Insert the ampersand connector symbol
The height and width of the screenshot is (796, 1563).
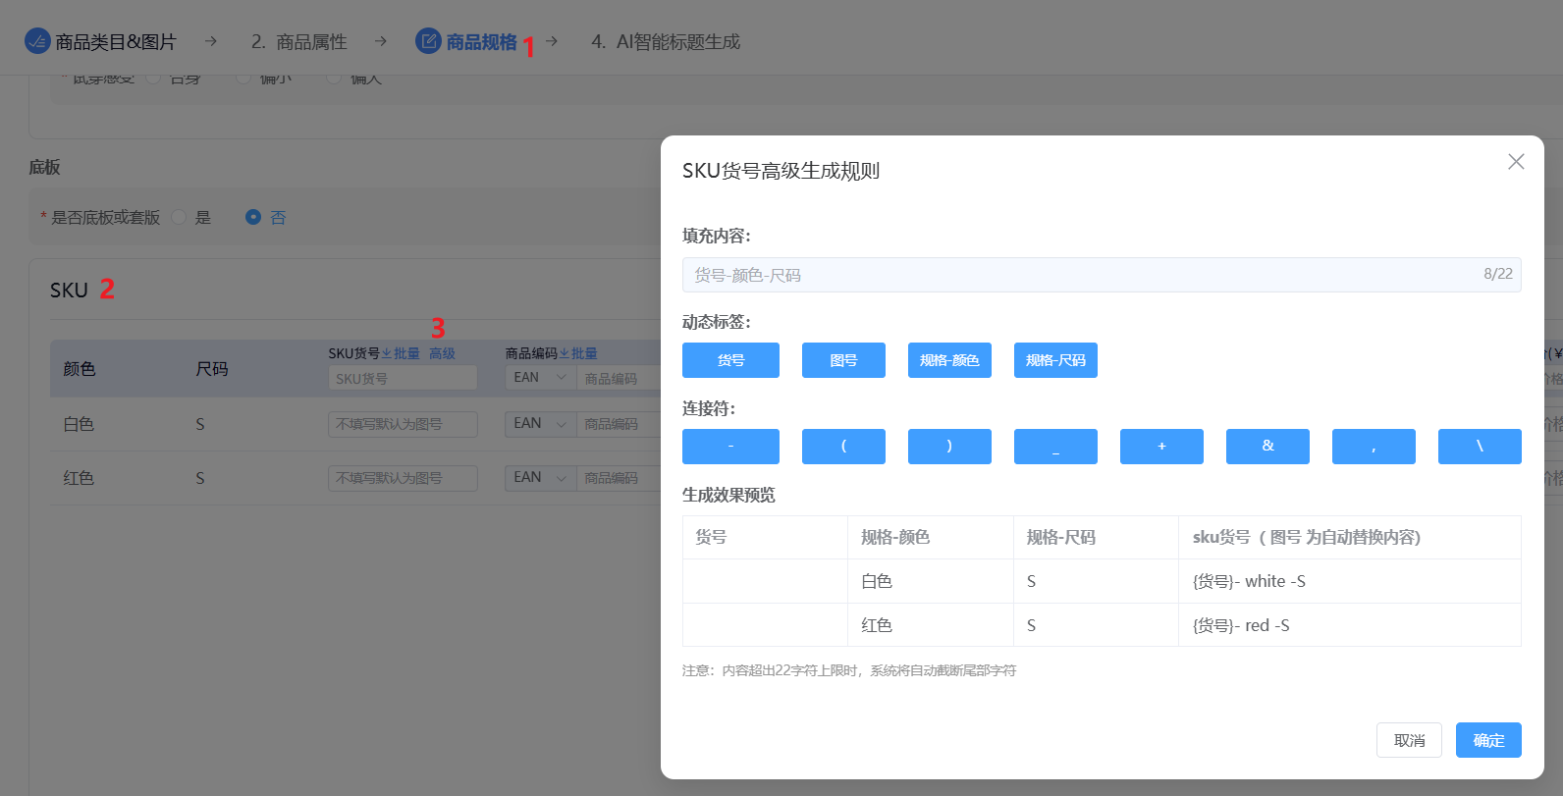1267,447
